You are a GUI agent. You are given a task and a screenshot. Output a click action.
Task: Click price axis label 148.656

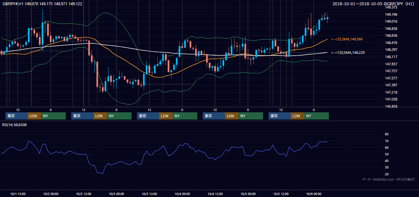pyautogui.click(x=391, y=35)
